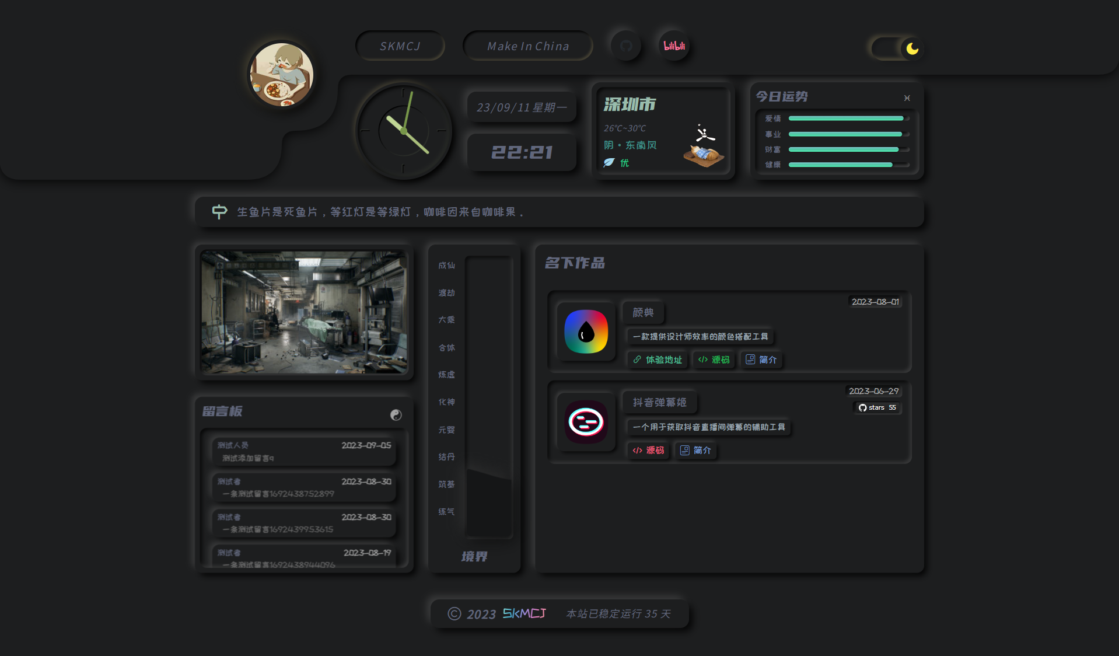The image size is (1119, 656).
Task: Select the 大乘 realm level
Action: click(446, 319)
